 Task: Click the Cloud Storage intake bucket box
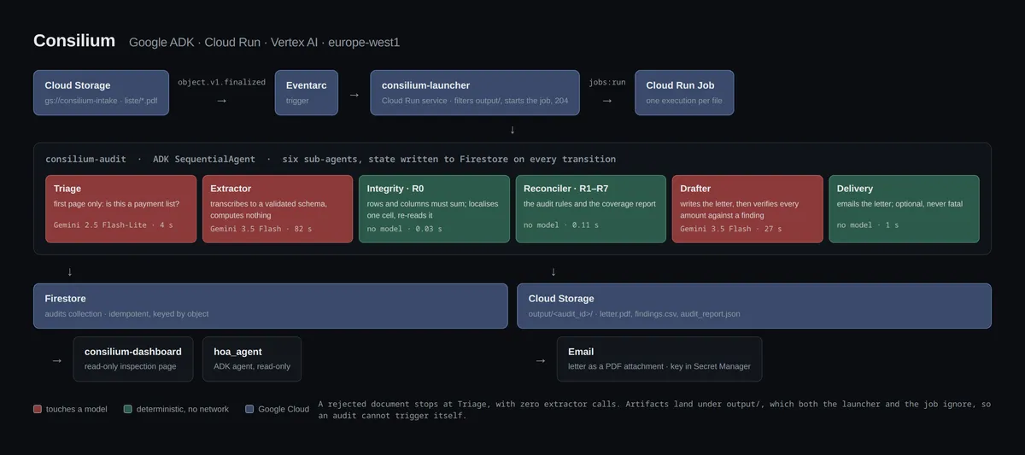(101, 93)
